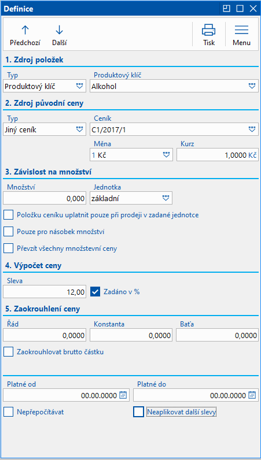
Task: Open the Jiný ceník type dropdown
Action: point(80,129)
